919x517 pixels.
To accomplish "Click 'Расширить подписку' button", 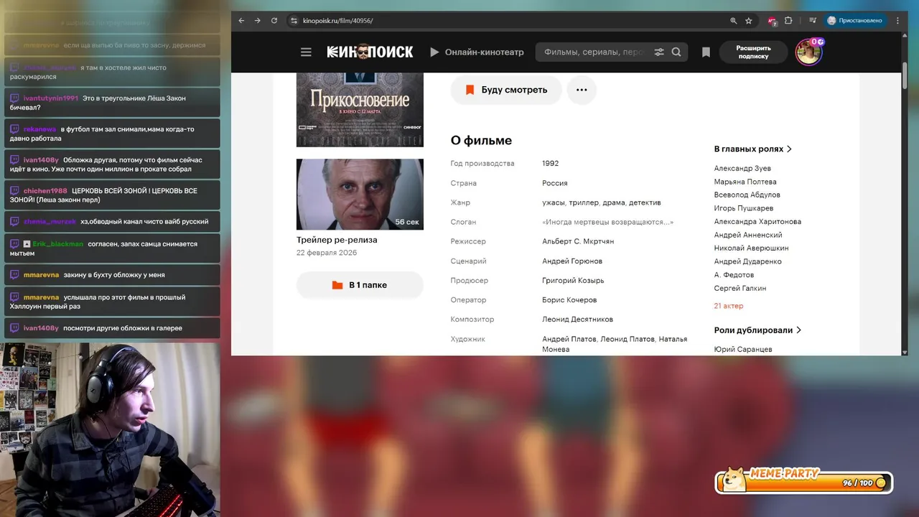I will click(753, 52).
